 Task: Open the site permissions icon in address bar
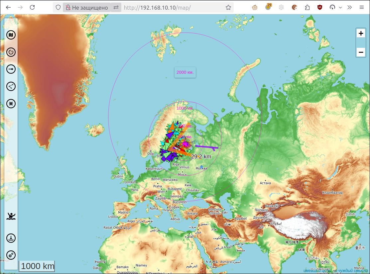pos(116,8)
